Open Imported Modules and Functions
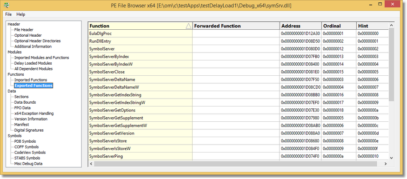The image size is (407, 179). (x=41, y=58)
